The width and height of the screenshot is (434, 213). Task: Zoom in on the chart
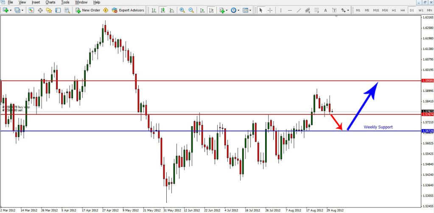182,10
